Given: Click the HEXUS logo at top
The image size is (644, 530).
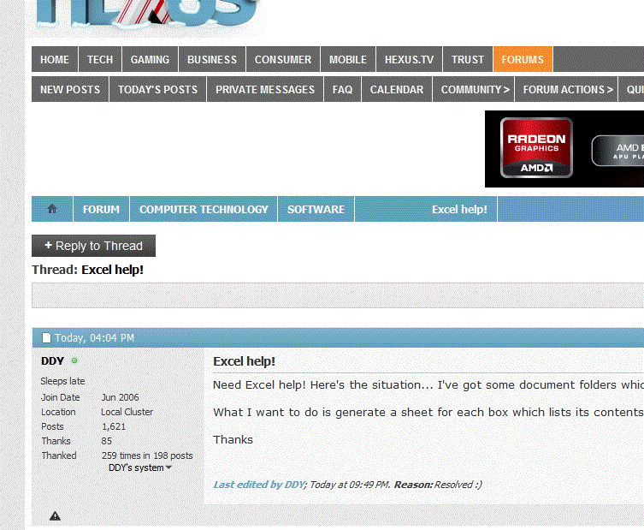Looking at the screenshot, I should coord(146,15).
